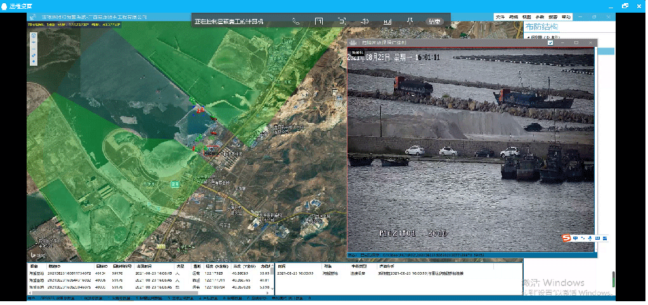Click the Sogou input method S icon

(567, 238)
